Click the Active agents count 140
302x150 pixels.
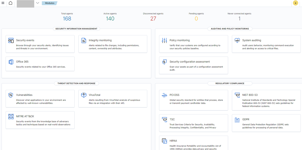(110, 19)
